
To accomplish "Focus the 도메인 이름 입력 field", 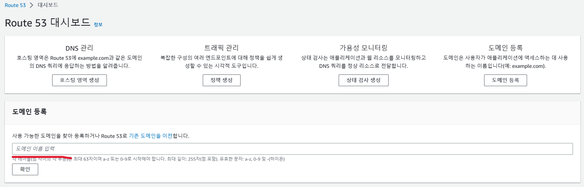I will (292, 148).
